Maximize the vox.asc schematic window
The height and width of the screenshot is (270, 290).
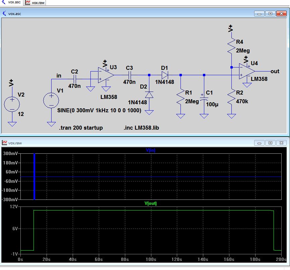click(271, 14)
